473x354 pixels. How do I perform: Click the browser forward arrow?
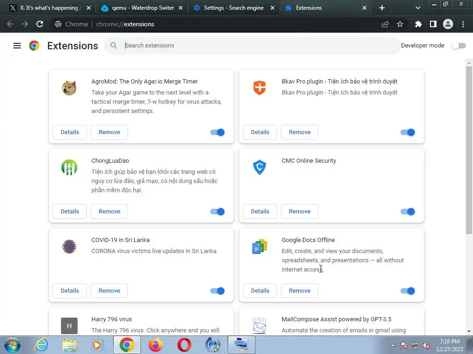pos(25,24)
